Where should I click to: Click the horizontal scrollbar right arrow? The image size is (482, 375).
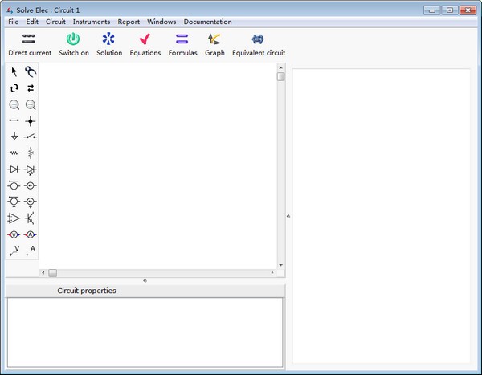(272, 273)
